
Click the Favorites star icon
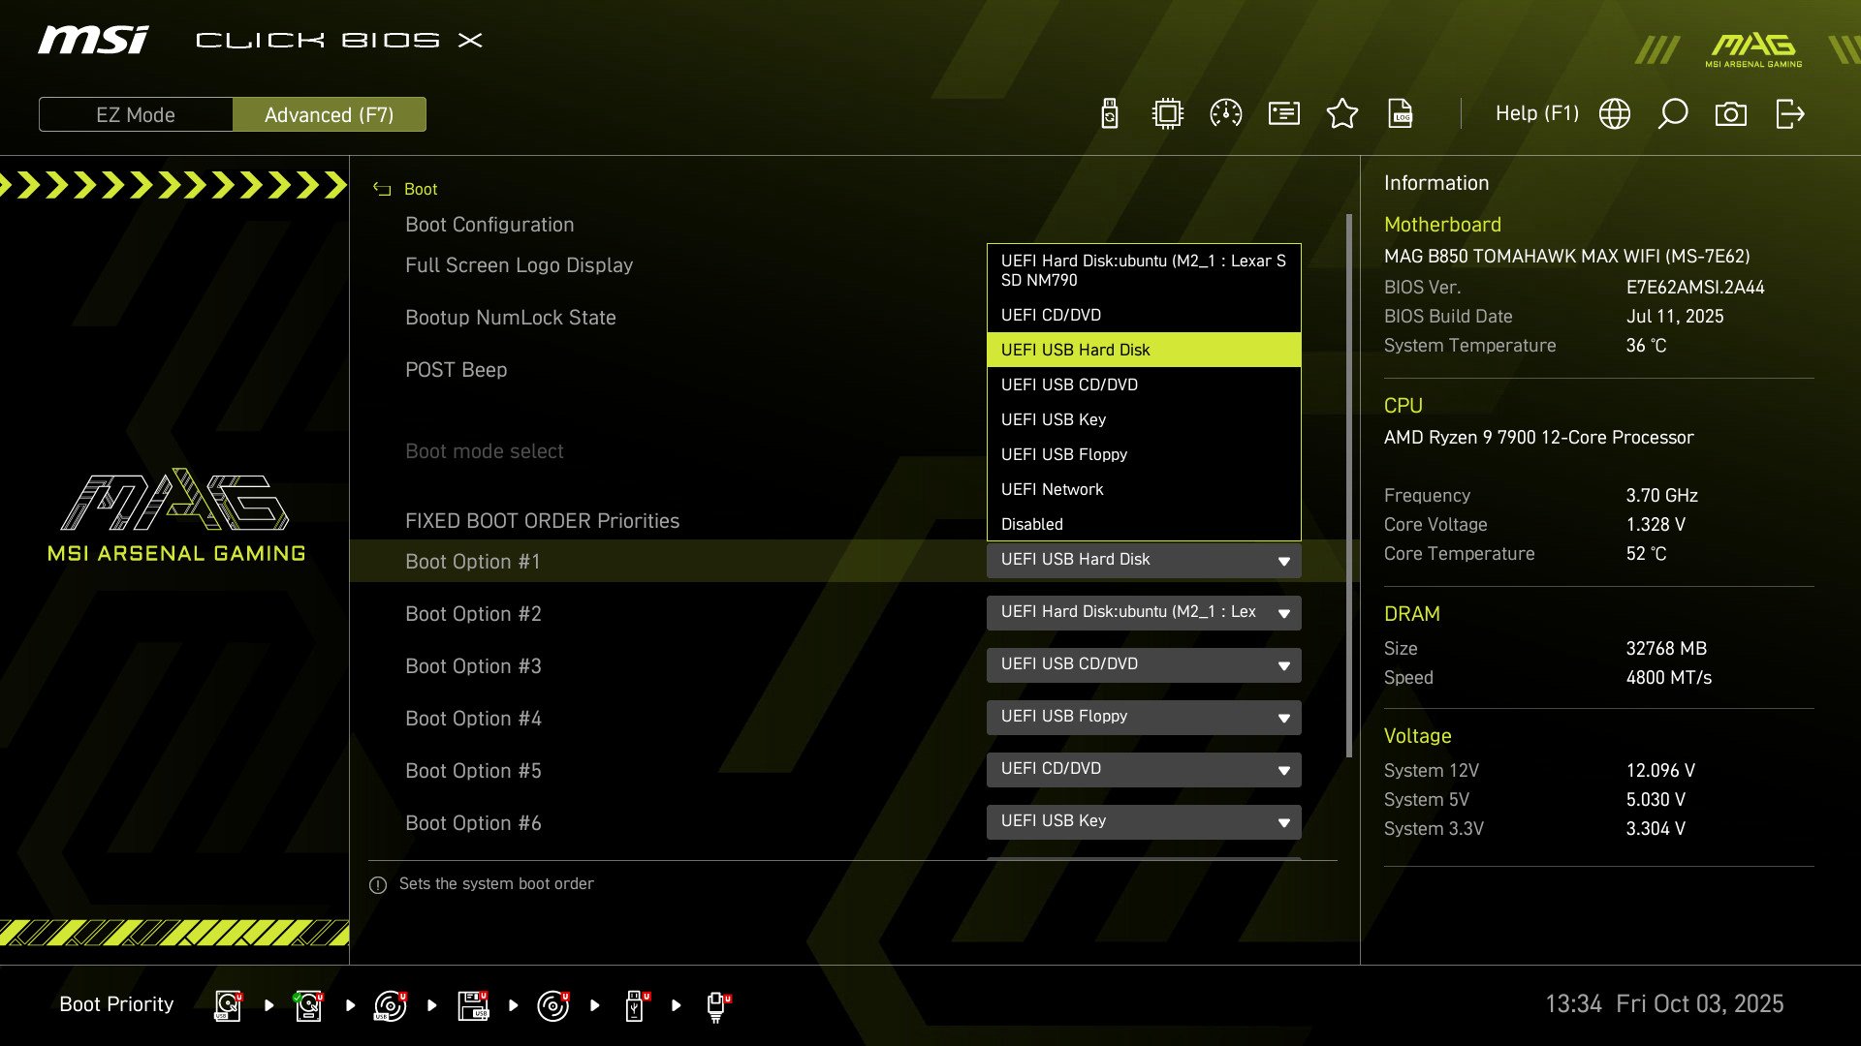coord(1342,113)
